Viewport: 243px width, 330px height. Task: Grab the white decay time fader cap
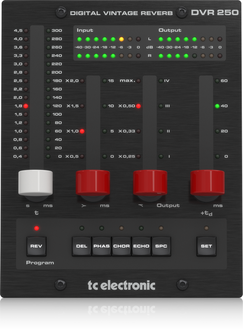(x=35, y=183)
